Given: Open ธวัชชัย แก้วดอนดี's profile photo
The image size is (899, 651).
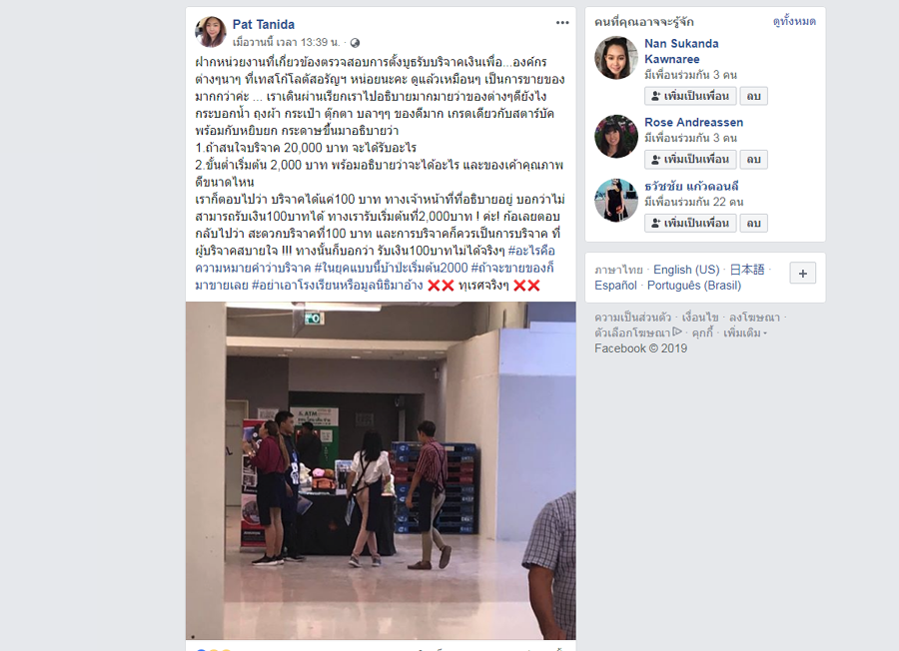Looking at the screenshot, I should (615, 200).
